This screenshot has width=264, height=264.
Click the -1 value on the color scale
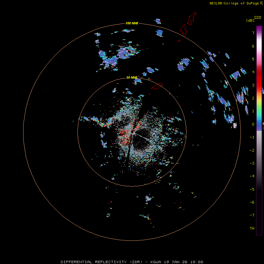[252, 137]
